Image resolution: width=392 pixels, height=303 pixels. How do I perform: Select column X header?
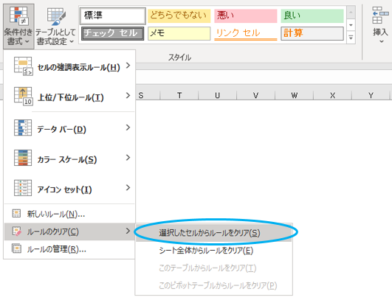pos(332,95)
